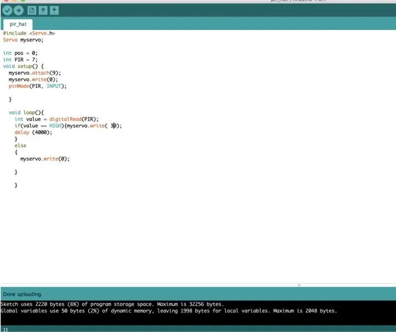
Task: Click the line number 15 in the status bar
Action: tap(6, 329)
